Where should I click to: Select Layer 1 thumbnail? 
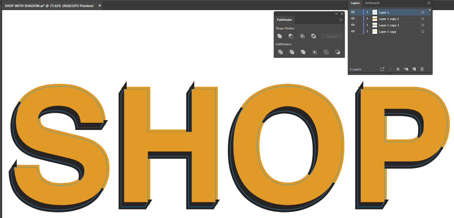[x=375, y=12]
